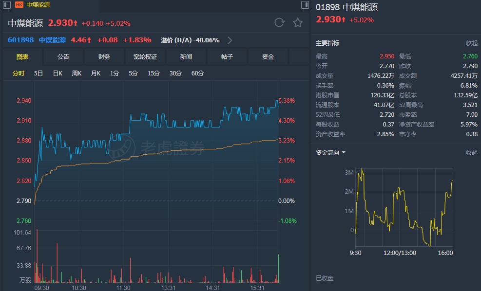
Task: Switch to 图表 tab
Action: coord(22,56)
